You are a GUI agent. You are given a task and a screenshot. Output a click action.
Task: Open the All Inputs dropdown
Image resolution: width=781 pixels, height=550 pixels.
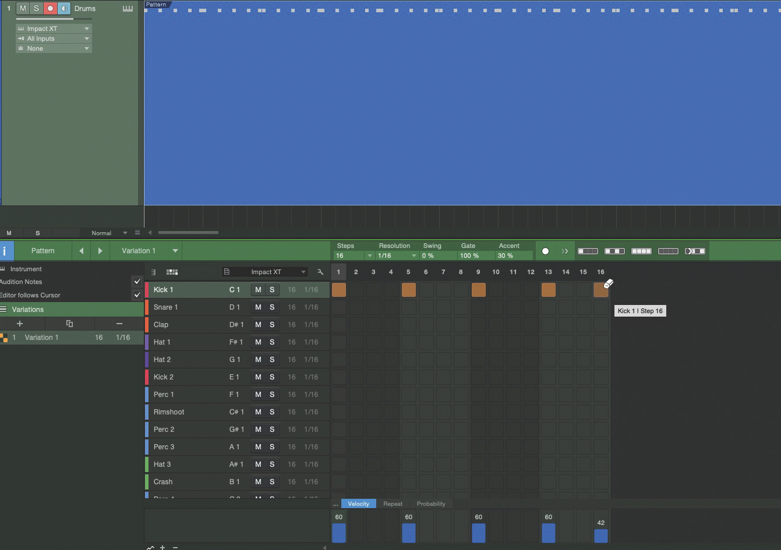[x=54, y=38]
